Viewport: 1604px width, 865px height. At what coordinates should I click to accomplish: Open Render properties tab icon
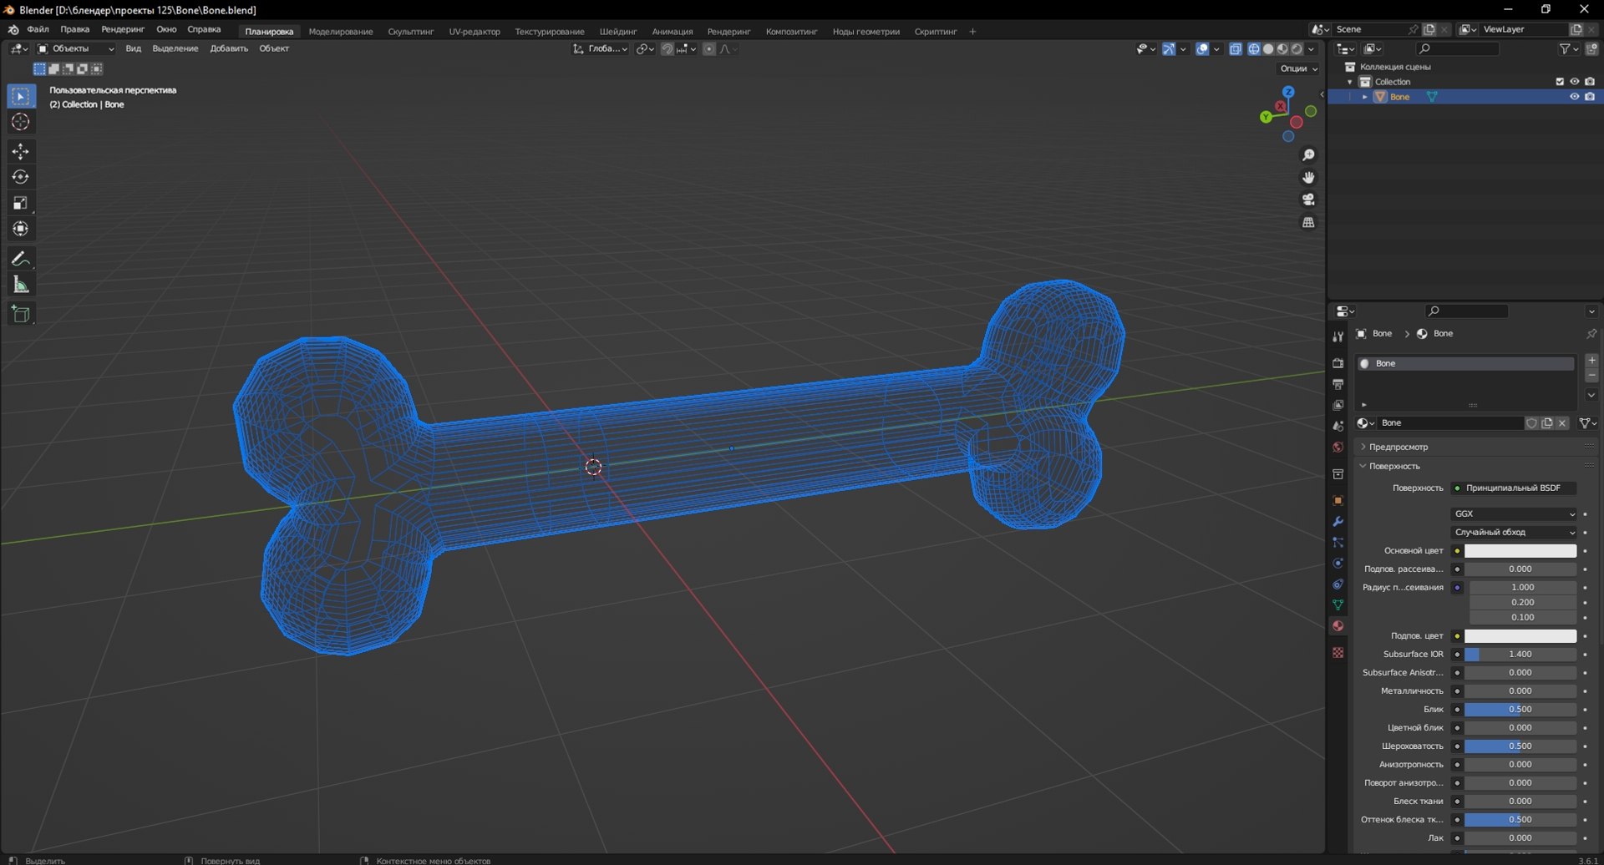(x=1338, y=363)
